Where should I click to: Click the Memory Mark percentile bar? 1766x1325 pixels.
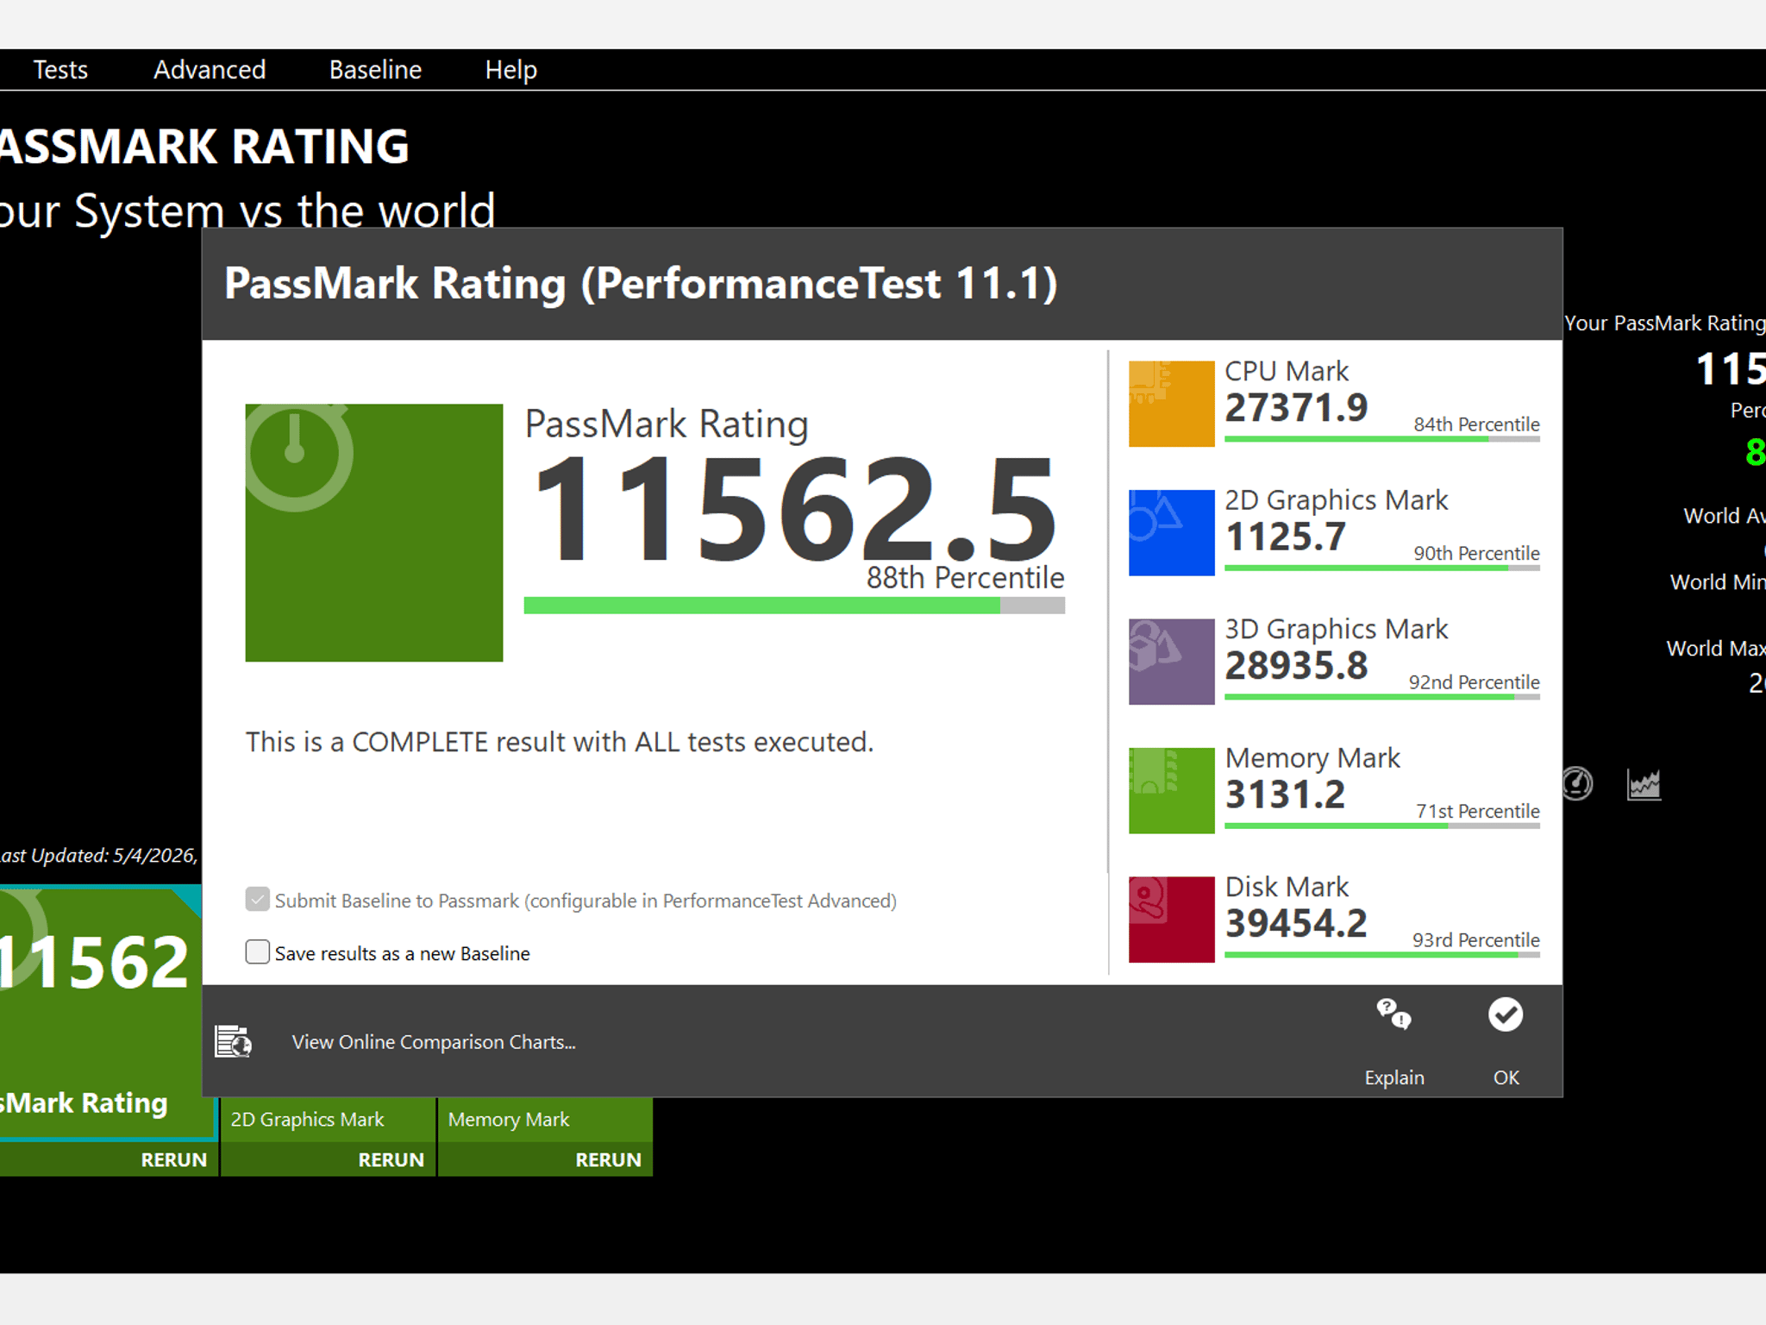pos(1381,826)
